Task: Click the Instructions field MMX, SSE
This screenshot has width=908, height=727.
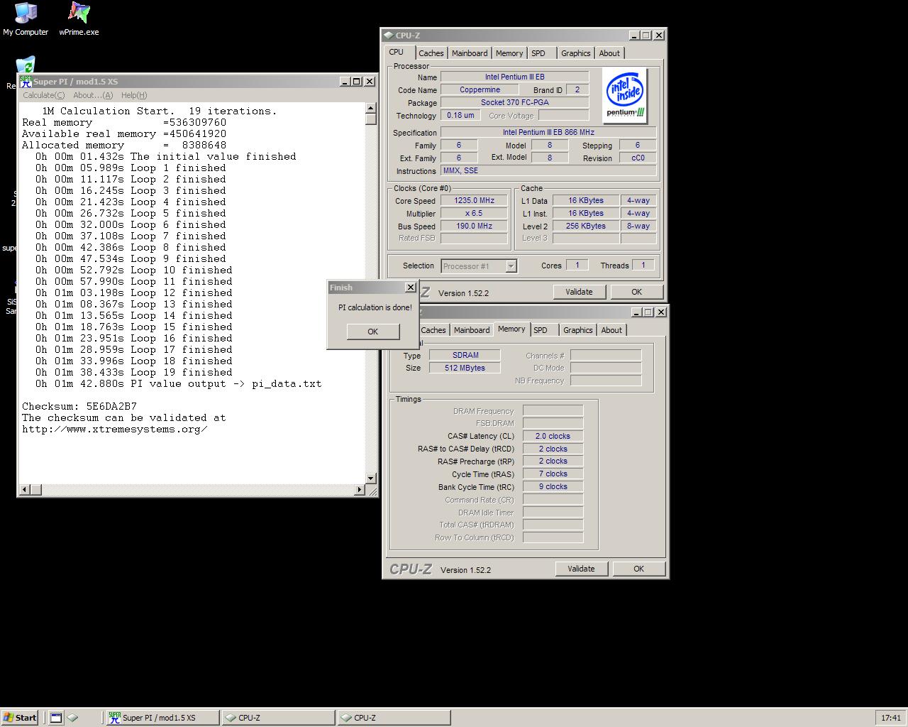Action: coord(548,171)
